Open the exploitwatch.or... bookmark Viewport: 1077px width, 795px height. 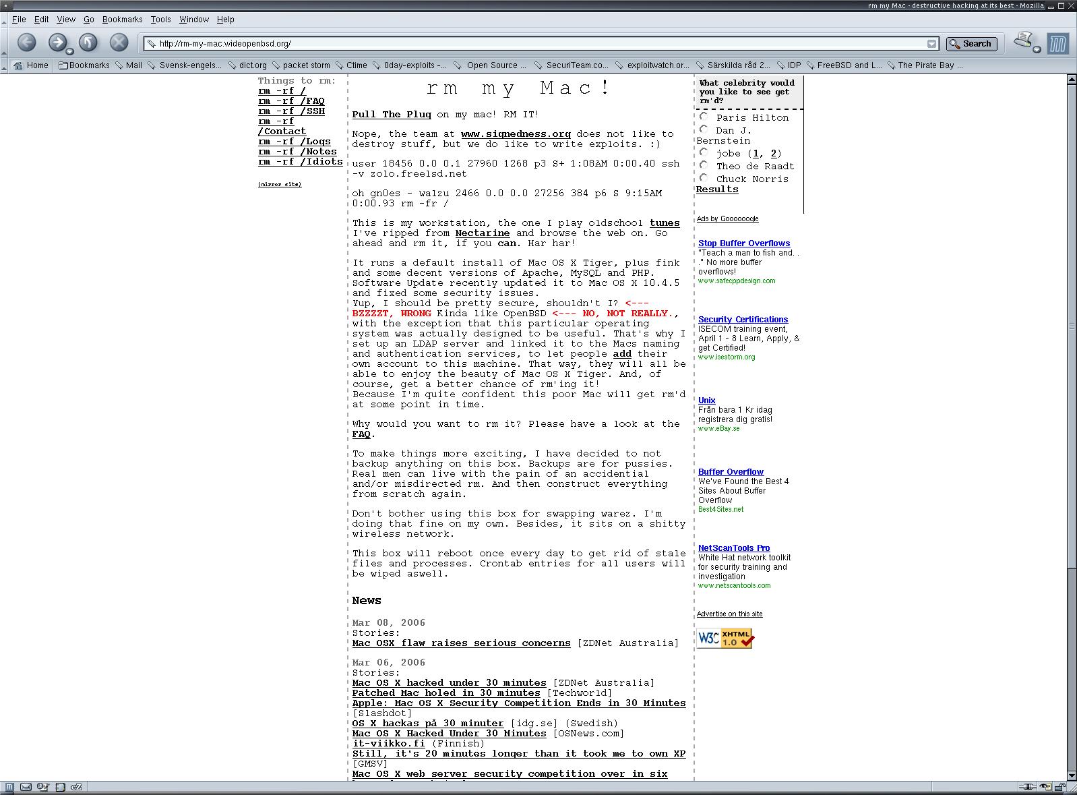[x=652, y=65]
